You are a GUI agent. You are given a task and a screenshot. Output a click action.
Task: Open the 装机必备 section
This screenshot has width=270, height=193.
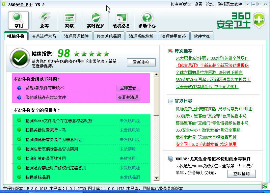pyautogui.click(x=121, y=20)
